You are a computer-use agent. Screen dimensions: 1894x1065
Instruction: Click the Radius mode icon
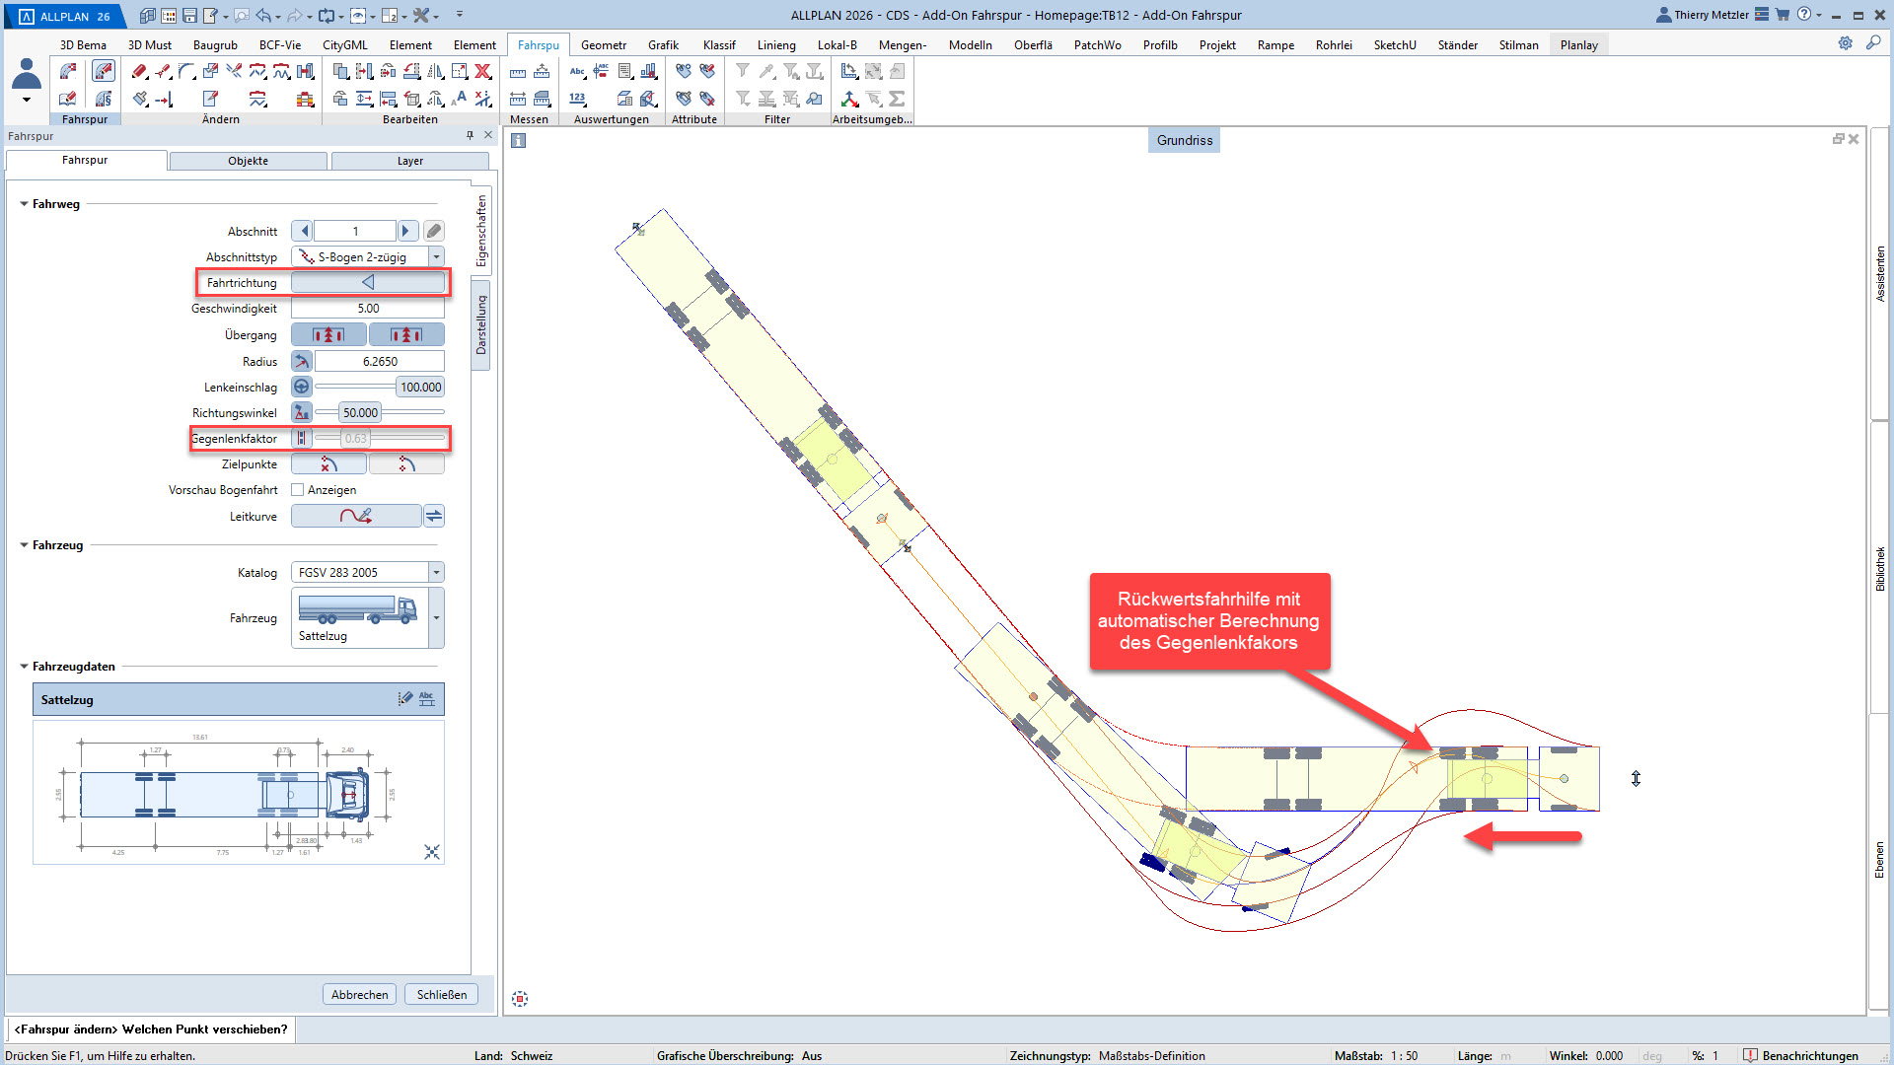point(302,362)
